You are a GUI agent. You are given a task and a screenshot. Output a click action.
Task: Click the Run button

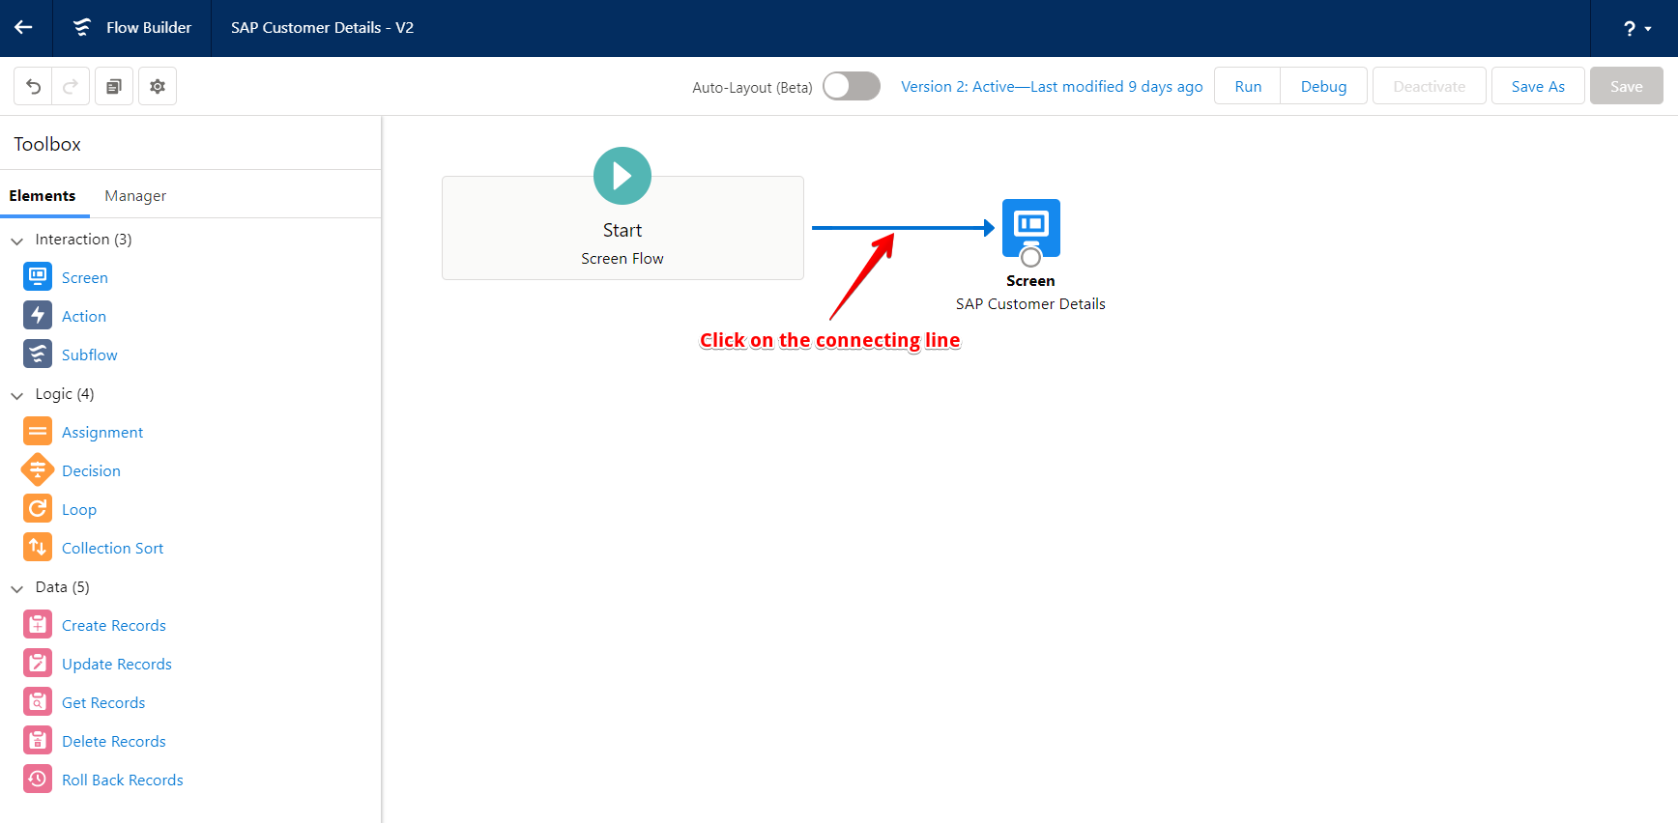coord(1248,86)
